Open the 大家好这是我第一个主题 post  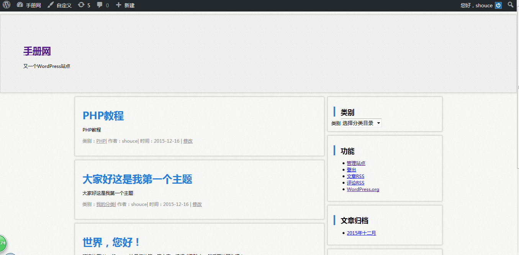[x=137, y=179]
